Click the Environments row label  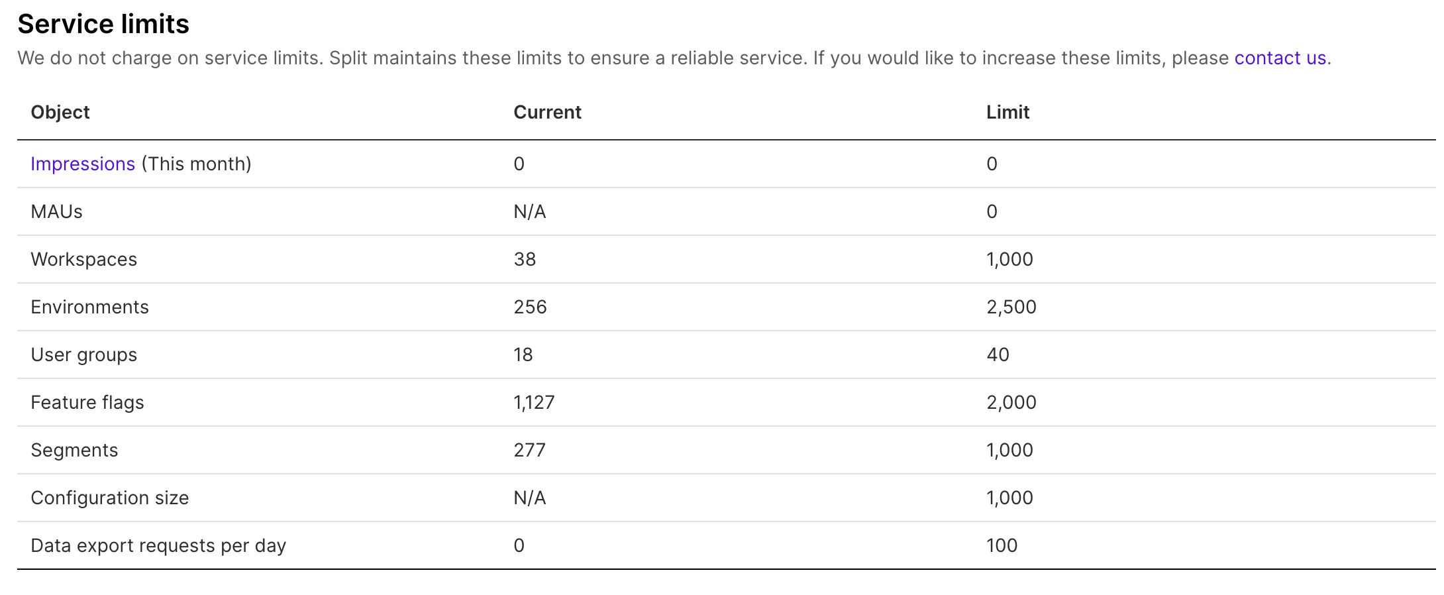[90, 307]
